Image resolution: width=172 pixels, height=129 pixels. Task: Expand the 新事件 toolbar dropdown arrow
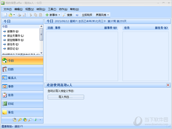pyautogui.click(x=59, y=15)
